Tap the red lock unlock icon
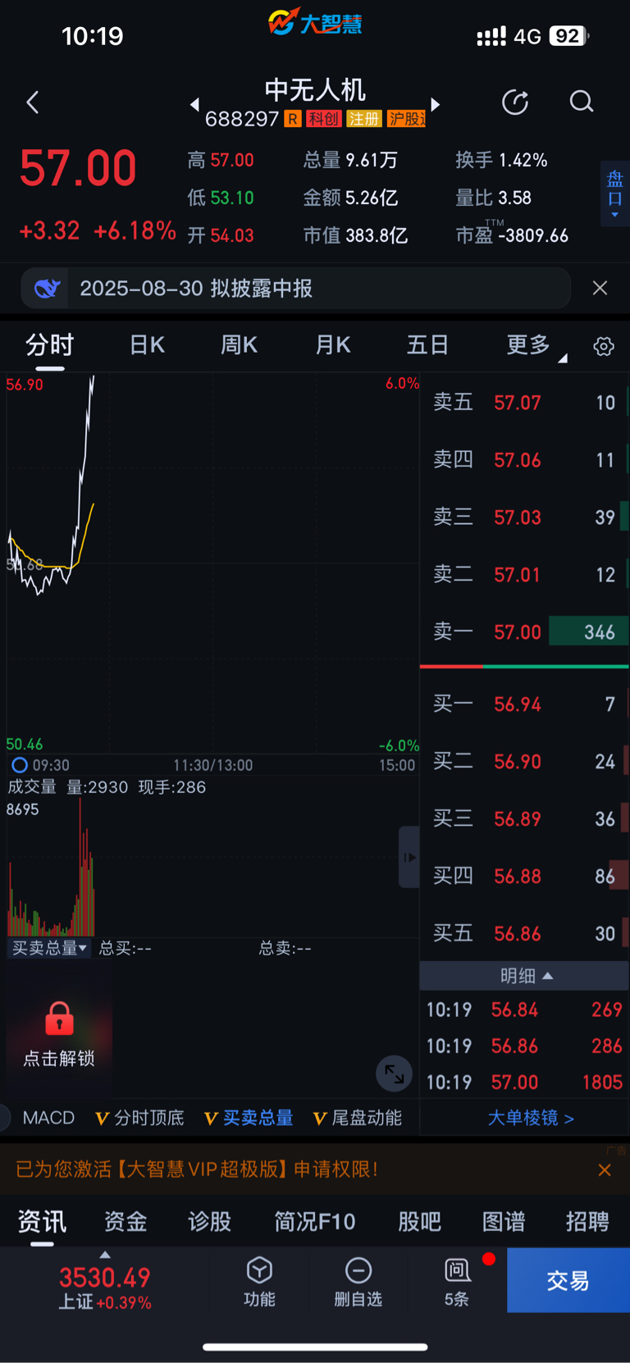Image resolution: width=630 pixels, height=1363 pixels. click(x=59, y=1019)
